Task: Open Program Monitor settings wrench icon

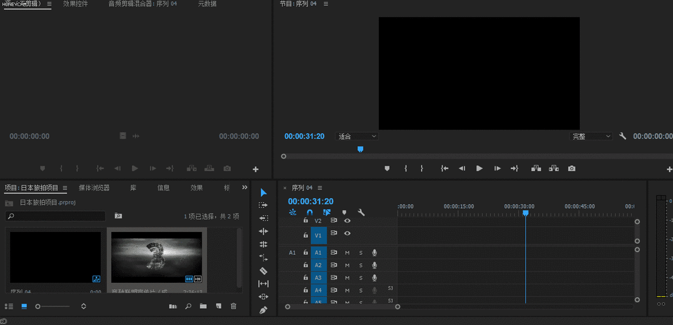Action: point(622,136)
